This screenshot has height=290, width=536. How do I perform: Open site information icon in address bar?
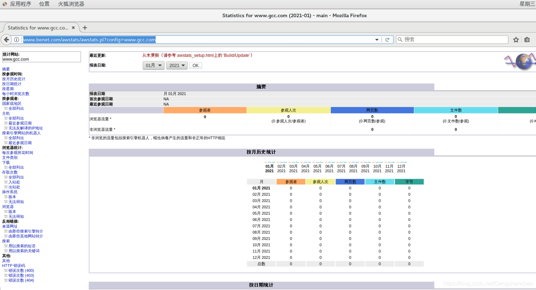pos(17,40)
